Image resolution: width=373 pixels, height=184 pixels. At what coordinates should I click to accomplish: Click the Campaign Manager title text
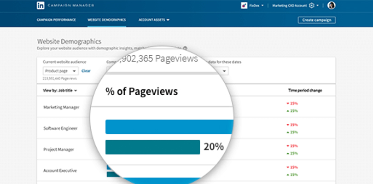(x=71, y=6)
